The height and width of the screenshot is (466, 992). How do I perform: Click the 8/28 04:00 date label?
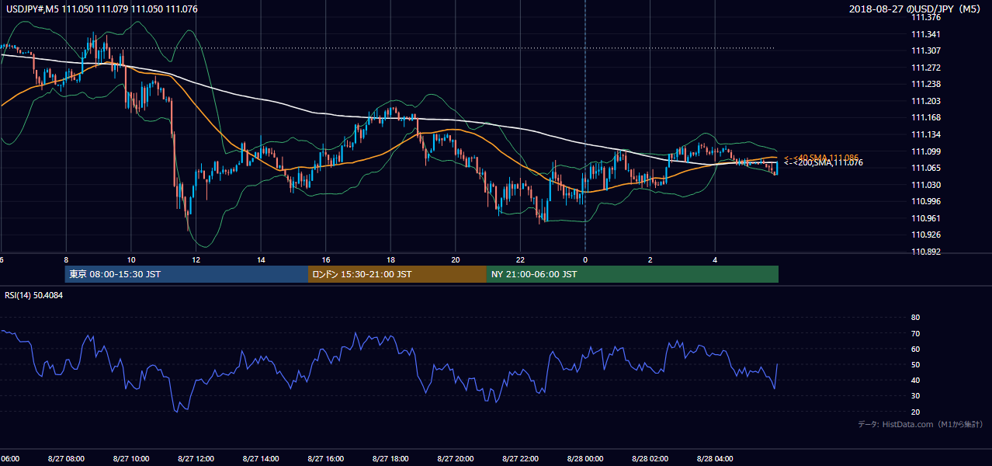(x=715, y=458)
